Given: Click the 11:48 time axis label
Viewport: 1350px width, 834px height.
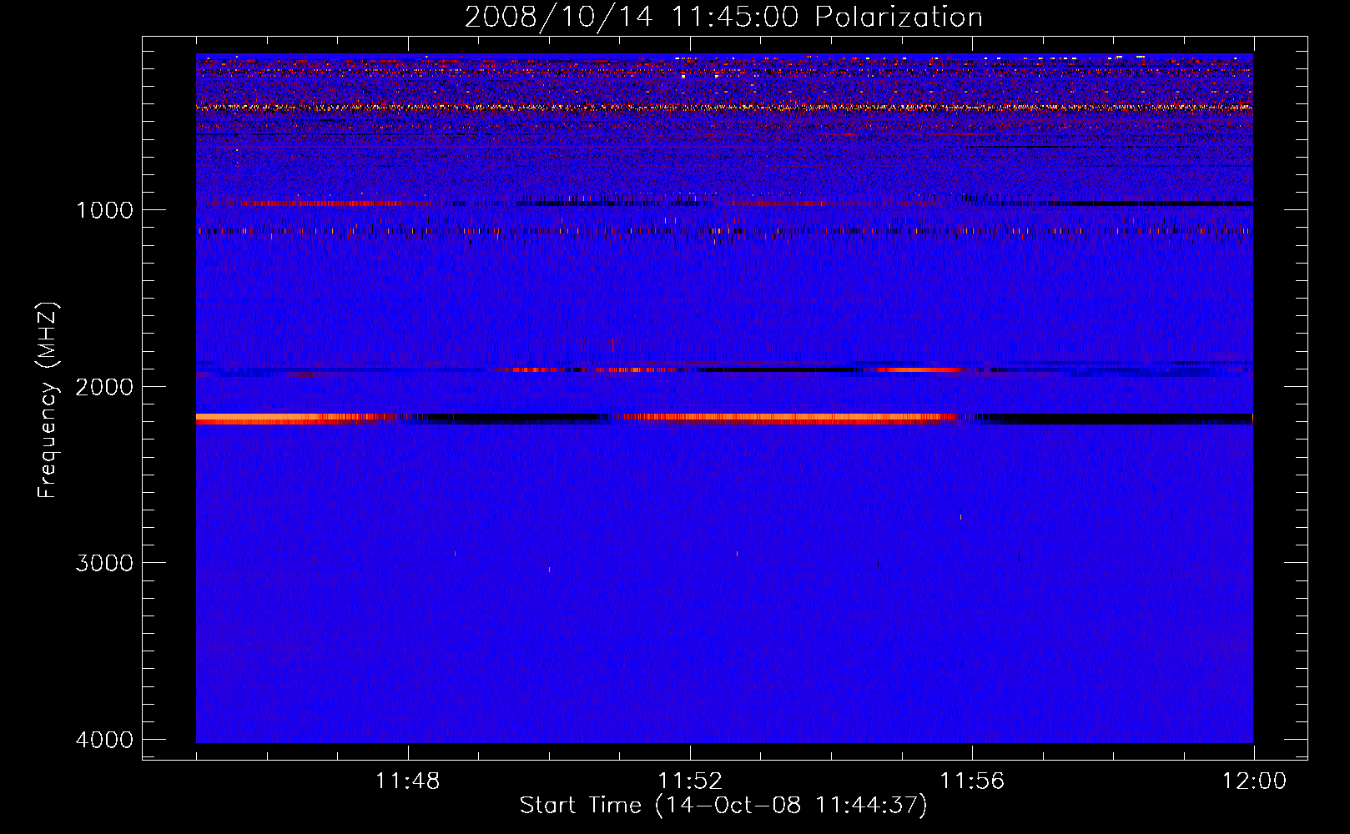Looking at the screenshot, I should [x=408, y=781].
